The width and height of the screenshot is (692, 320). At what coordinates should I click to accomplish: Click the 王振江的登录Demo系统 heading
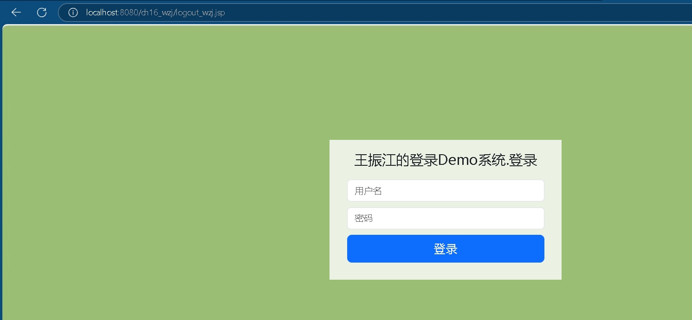tap(446, 160)
